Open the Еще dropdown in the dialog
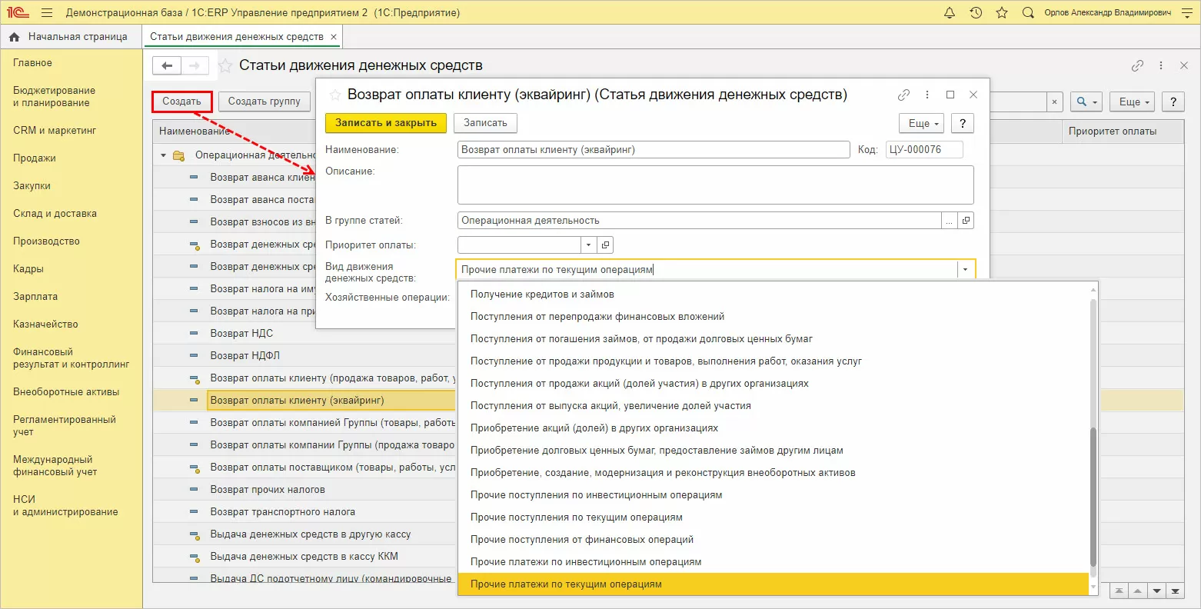The image size is (1201, 609). (920, 123)
